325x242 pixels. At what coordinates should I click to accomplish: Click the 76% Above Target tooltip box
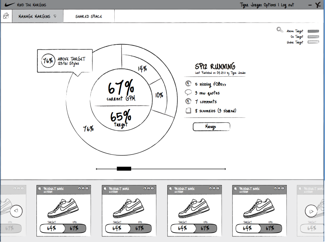65,61
